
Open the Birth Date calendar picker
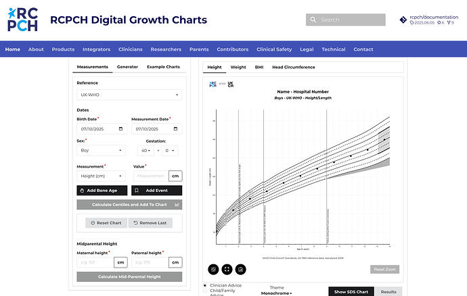pos(120,129)
